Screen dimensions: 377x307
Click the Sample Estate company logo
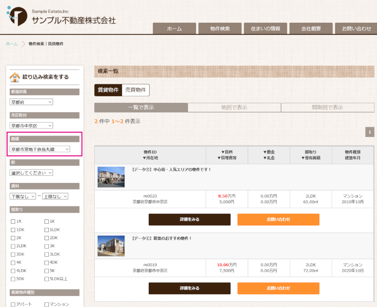click(17, 16)
